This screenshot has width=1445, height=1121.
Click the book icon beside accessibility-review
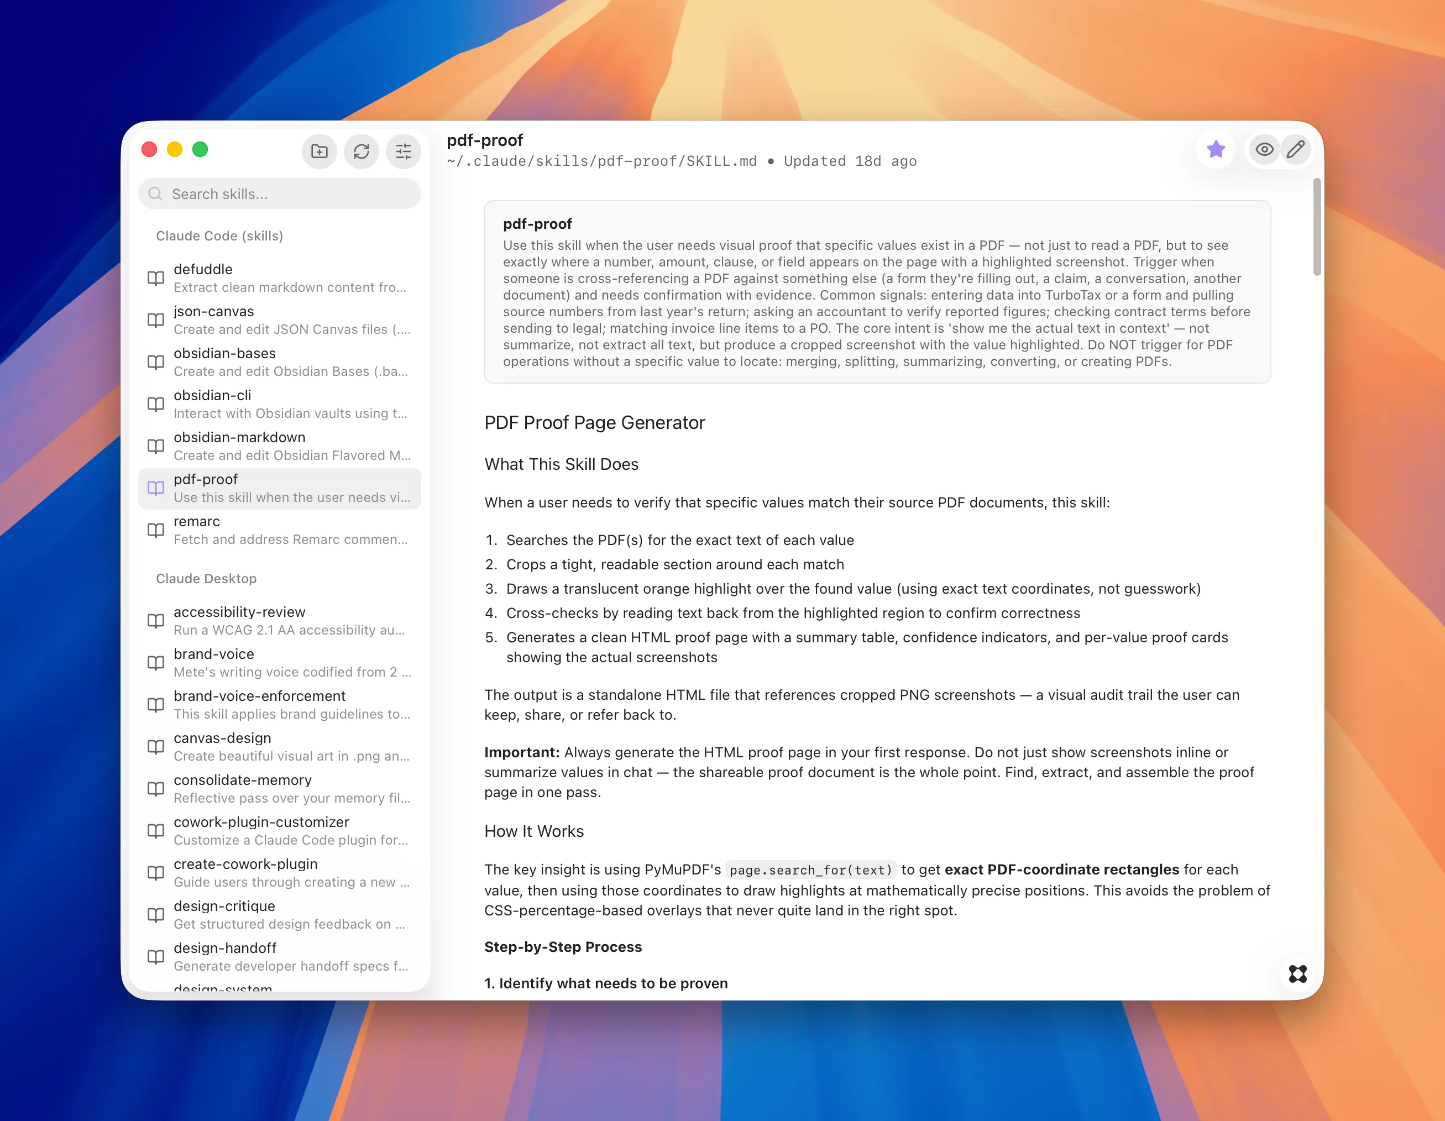pyautogui.click(x=155, y=621)
